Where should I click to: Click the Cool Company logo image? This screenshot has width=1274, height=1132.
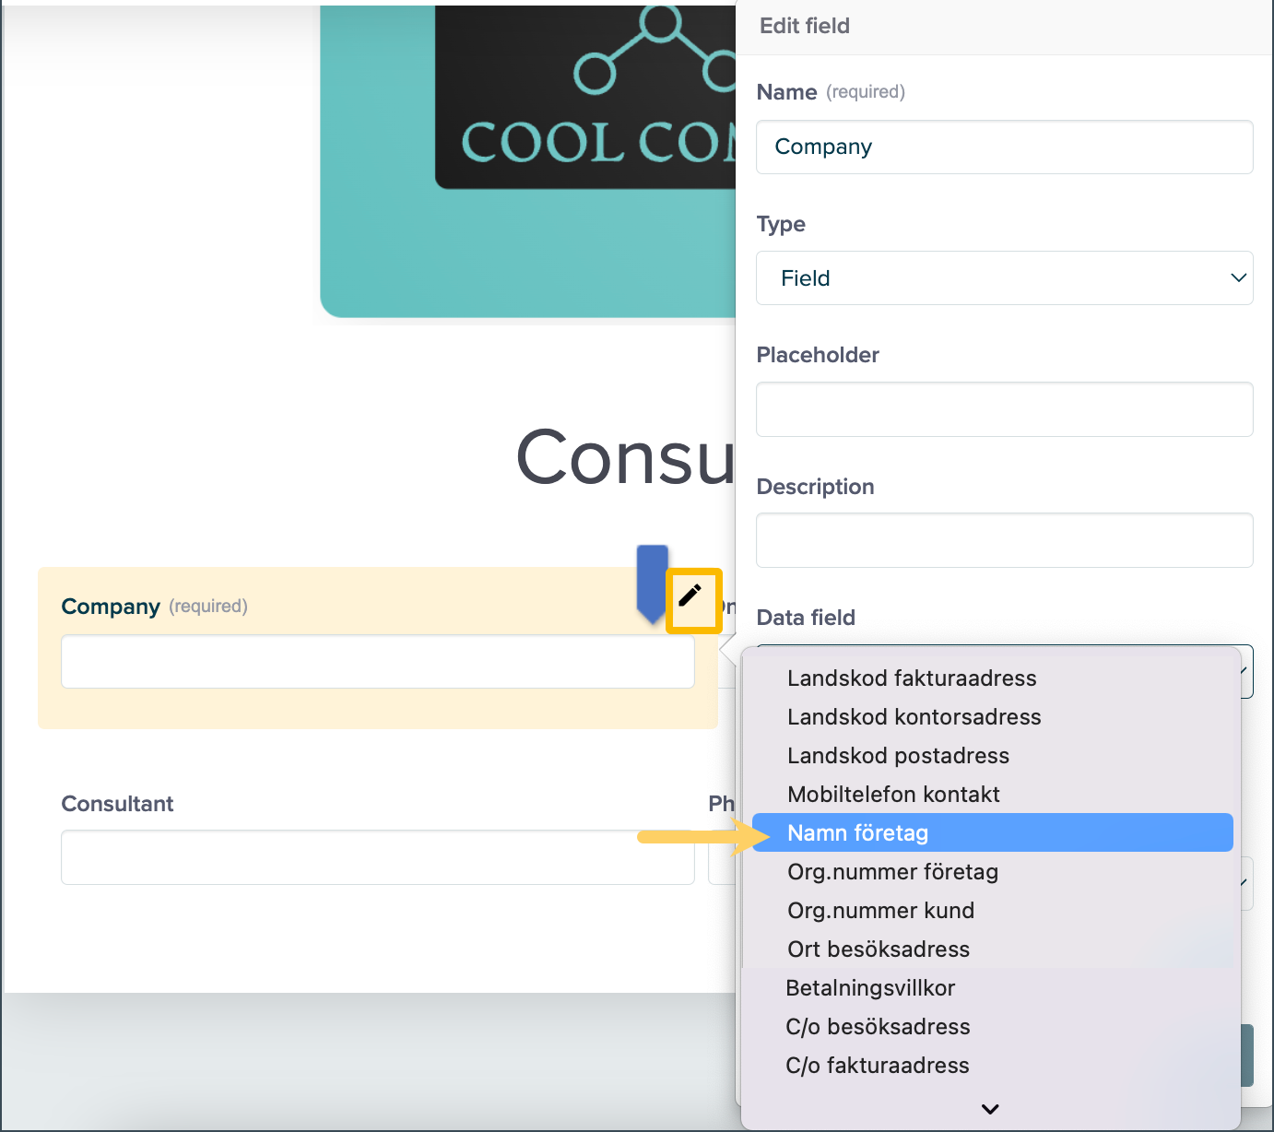(x=528, y=161)
